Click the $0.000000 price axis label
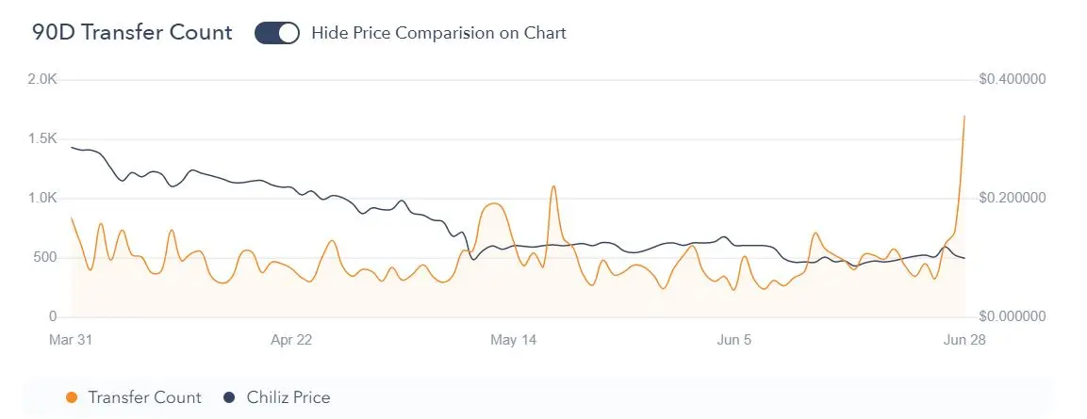The width and height of the screenshot is (1087, 419). pos(1013,317)
